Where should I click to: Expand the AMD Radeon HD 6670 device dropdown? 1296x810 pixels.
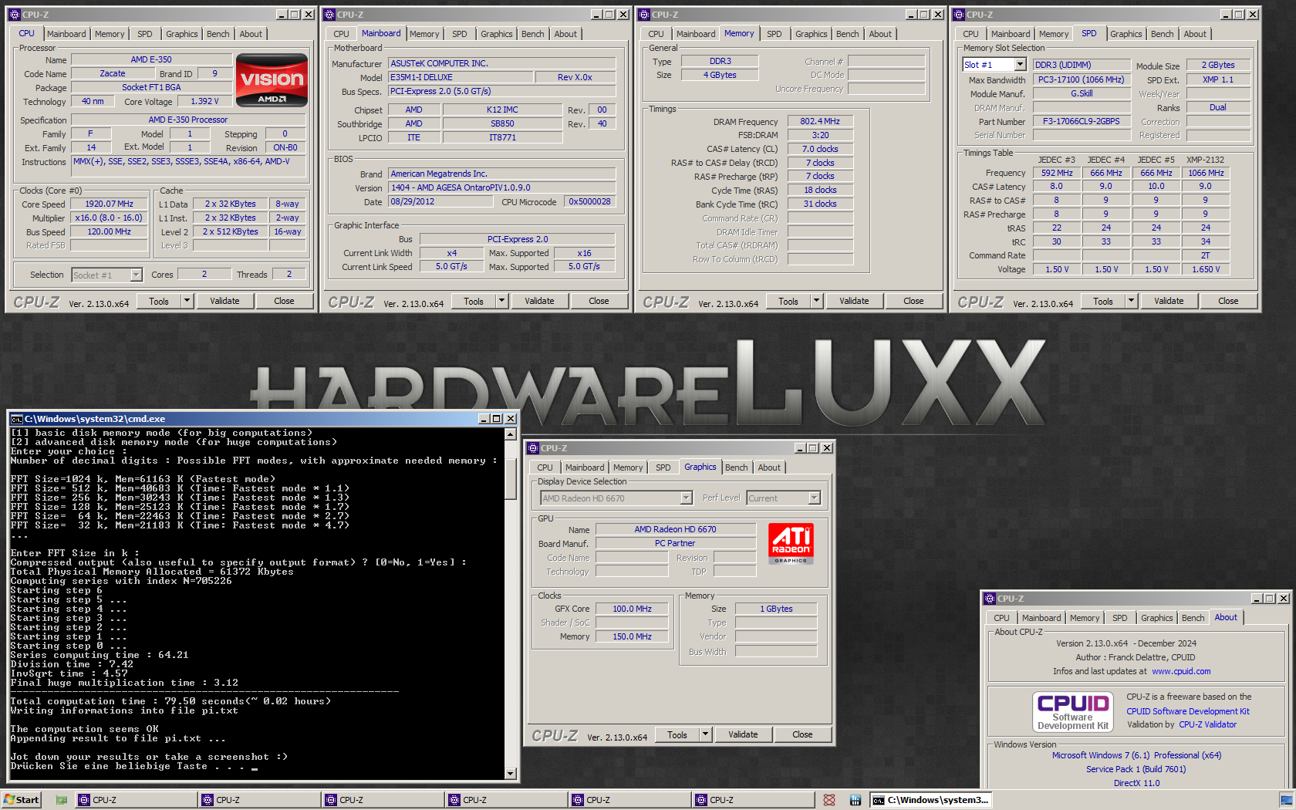686,498
